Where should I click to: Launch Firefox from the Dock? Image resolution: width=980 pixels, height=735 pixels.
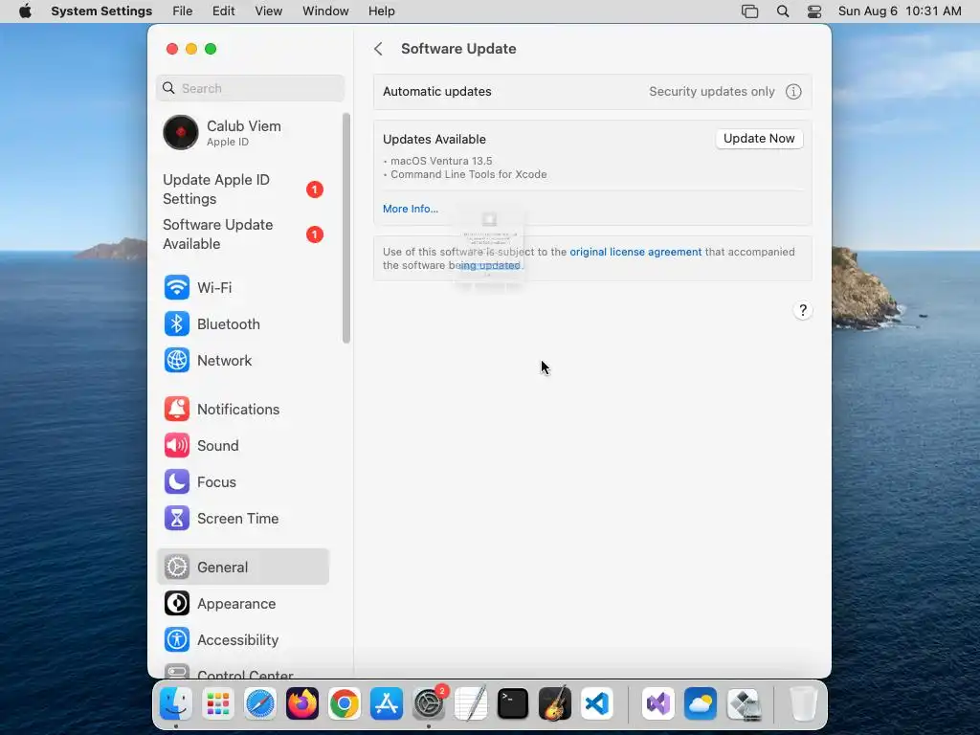pyautogui.click(x=301, y=703)
